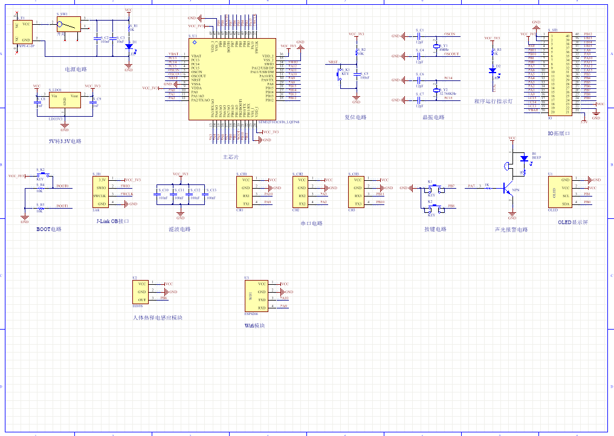Screen dimensions: 614x436
Task: Select the '串口电路' title text
Action: (311, 223)
